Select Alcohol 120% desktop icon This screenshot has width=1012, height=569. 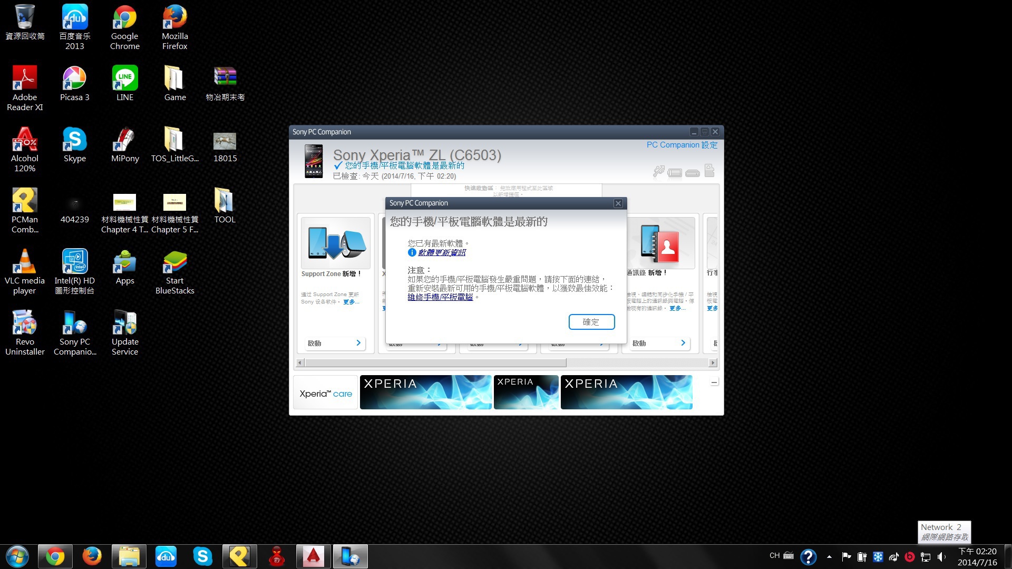point(25,150)
